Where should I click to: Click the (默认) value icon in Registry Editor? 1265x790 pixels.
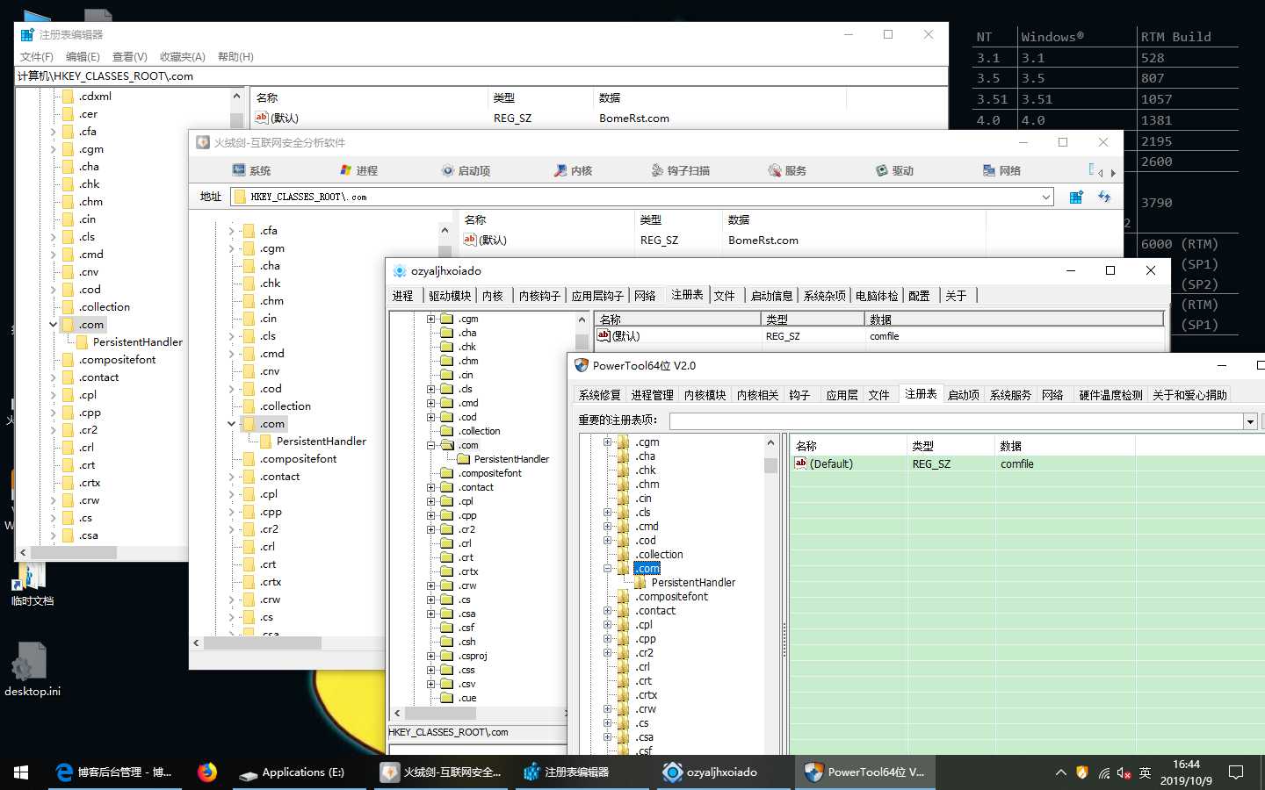click(261, 118)
